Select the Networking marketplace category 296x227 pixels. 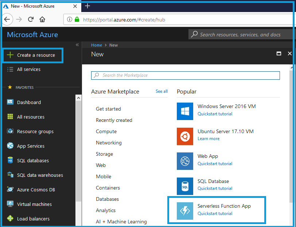click(109, 143)
